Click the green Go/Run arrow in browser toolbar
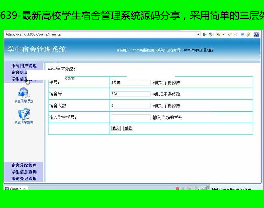 205,35
